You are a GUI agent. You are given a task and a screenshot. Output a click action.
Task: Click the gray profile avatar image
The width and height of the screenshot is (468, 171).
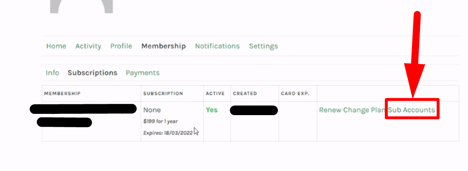coord(81,7)
